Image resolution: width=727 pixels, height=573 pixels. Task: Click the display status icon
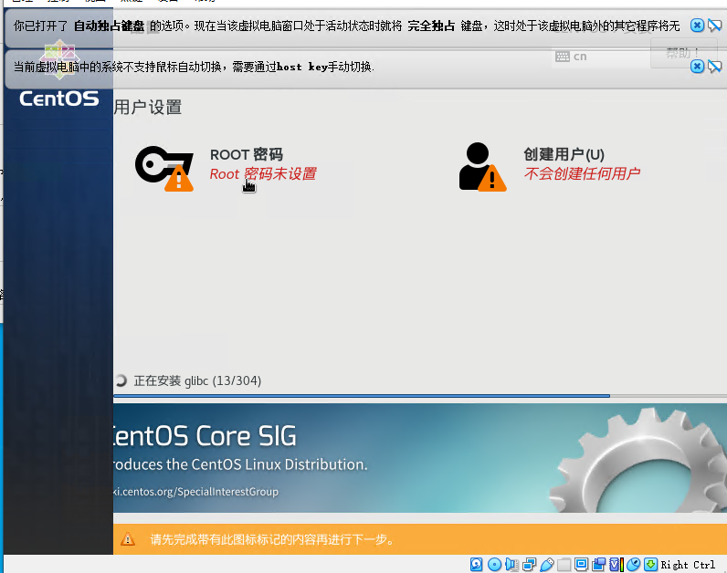click(x=581, y=564)
